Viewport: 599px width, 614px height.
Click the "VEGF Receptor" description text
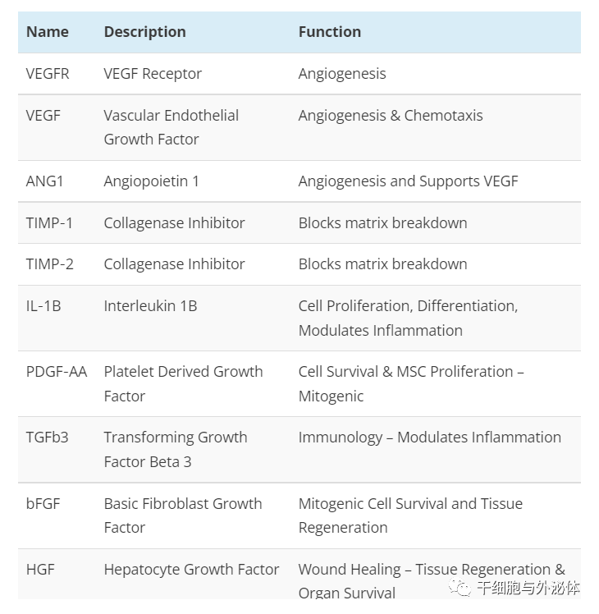(153, 74)
